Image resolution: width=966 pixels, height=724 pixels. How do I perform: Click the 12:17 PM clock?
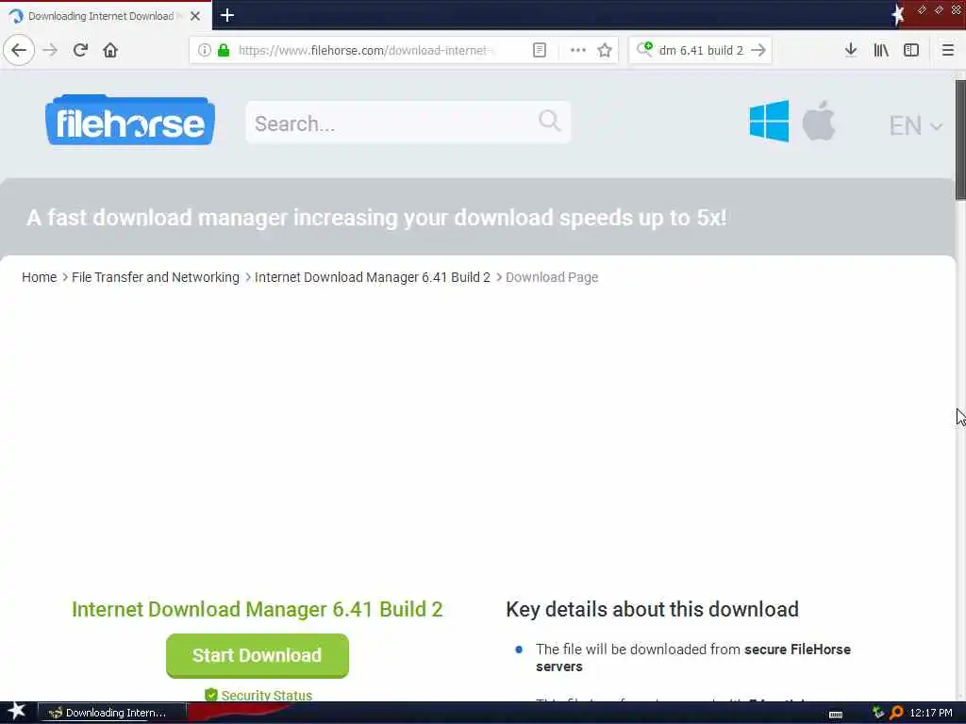pyautogui.click(x=931, y=713)
